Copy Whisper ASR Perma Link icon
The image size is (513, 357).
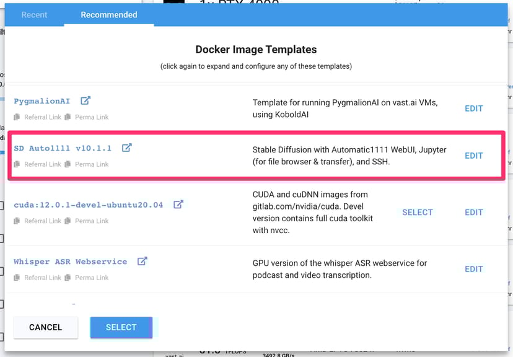click(x=68, y=278)
